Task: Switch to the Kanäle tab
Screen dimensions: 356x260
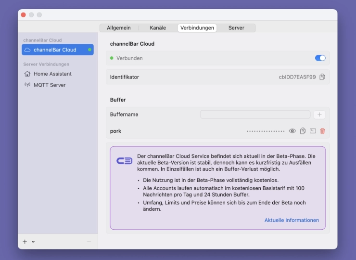Action: tap(158, 28)
